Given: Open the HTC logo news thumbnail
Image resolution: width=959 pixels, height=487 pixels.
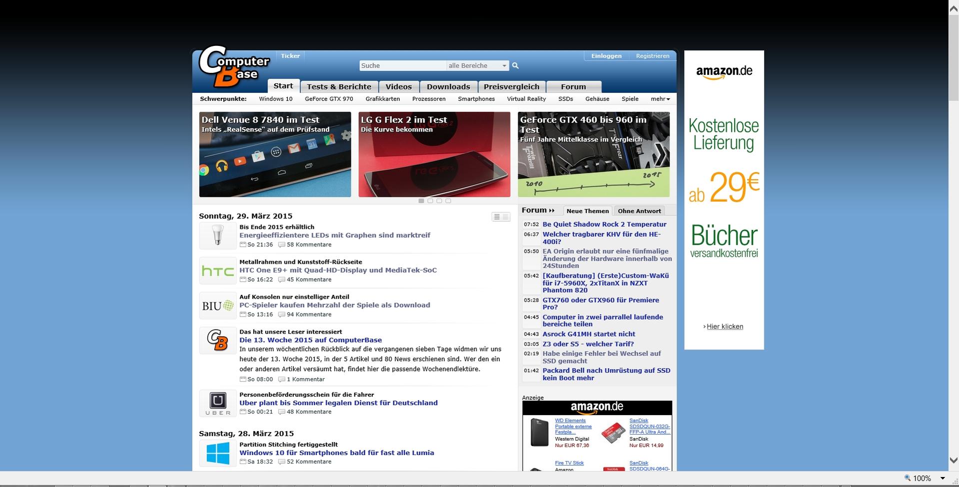Looking at the screenshot, I should point(217,270).
